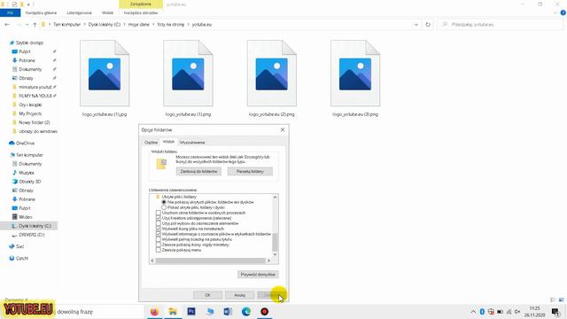Open the Plik ribbon tab

(10, 12)
